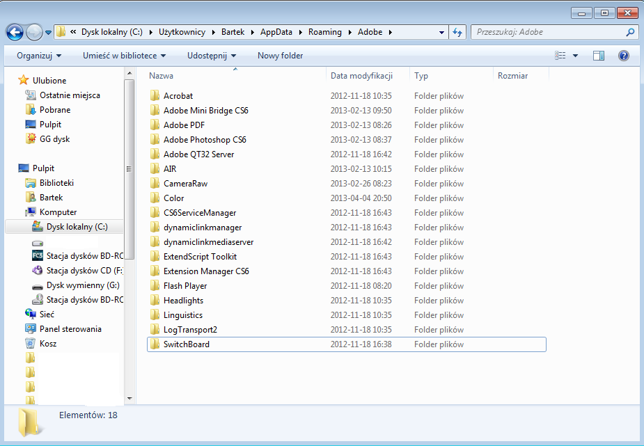This screenshot has width=644, height=446.
Task: Select 'Dysk wymienny (G:)' in the sidebar
Action: coord(76,285)
